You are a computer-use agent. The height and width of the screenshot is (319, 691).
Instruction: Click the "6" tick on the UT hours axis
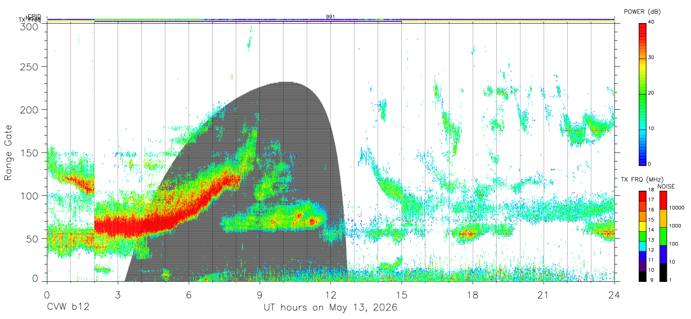pos(189,294)
